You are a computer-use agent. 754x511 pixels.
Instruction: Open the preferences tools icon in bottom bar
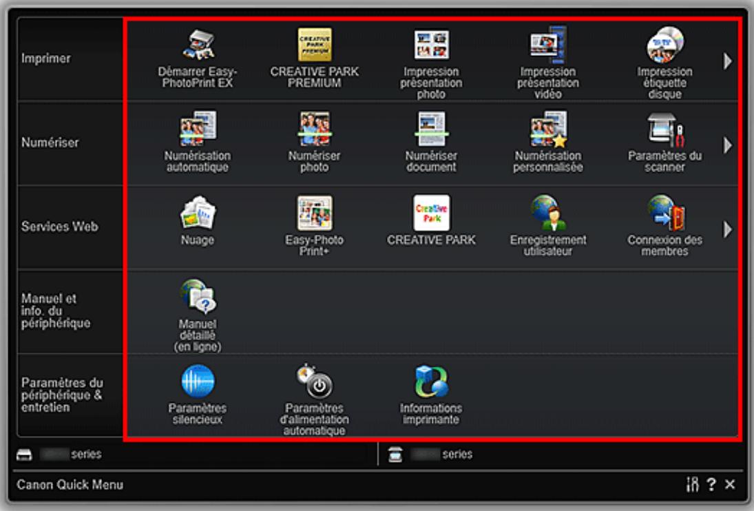[x=693, y=484]
